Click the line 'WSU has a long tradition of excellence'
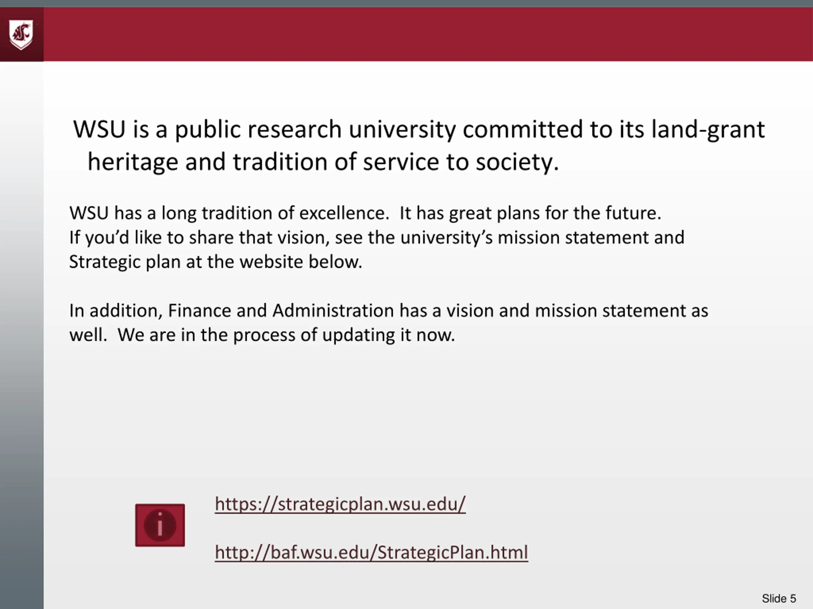Viewport: 813px width, 609px height. tap(229, 213)
